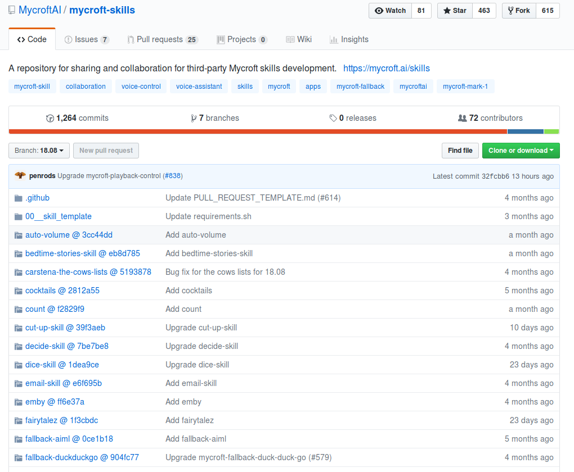The height and width of the screenshot is (472, 574).
Task: Click the fallback-aiml submodule icon
Action: (x=19, y=439)
